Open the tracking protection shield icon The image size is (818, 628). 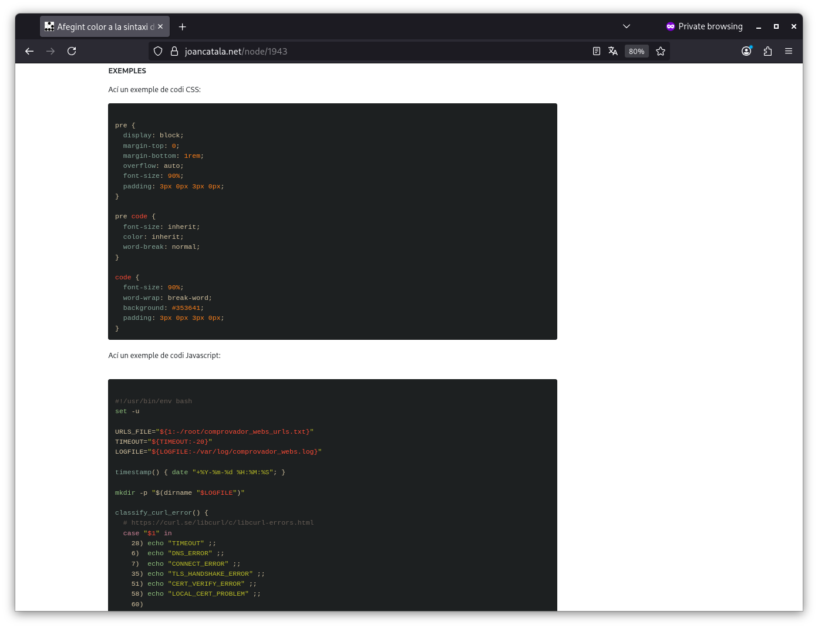pos(158,51)
